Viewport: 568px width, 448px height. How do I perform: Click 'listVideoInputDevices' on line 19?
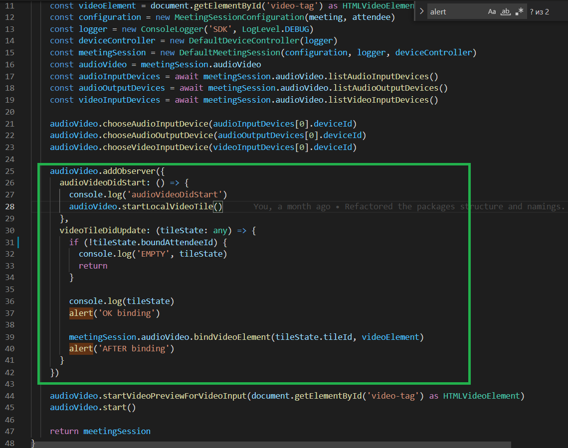379,100
